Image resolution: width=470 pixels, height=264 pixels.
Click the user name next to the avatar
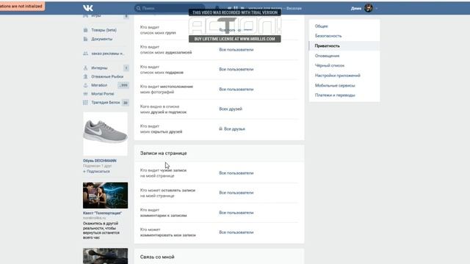[355, 8]
